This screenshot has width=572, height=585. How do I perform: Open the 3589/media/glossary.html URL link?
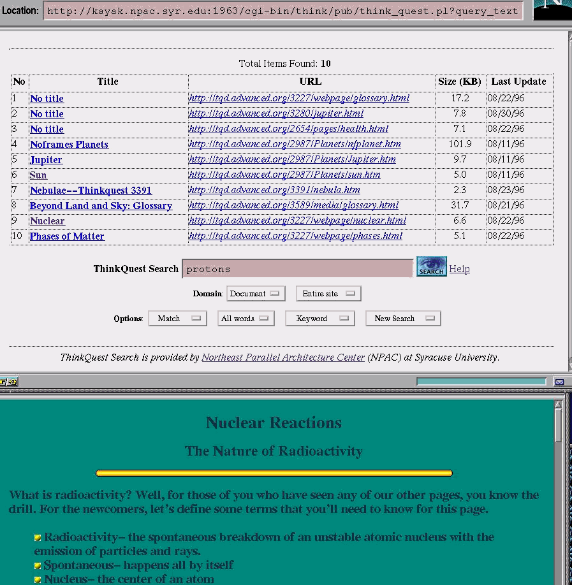(294, 205)
